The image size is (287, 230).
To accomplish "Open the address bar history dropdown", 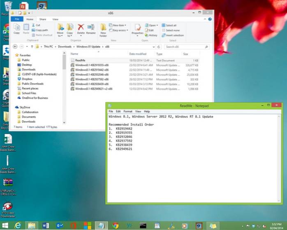I will [153, 47].
